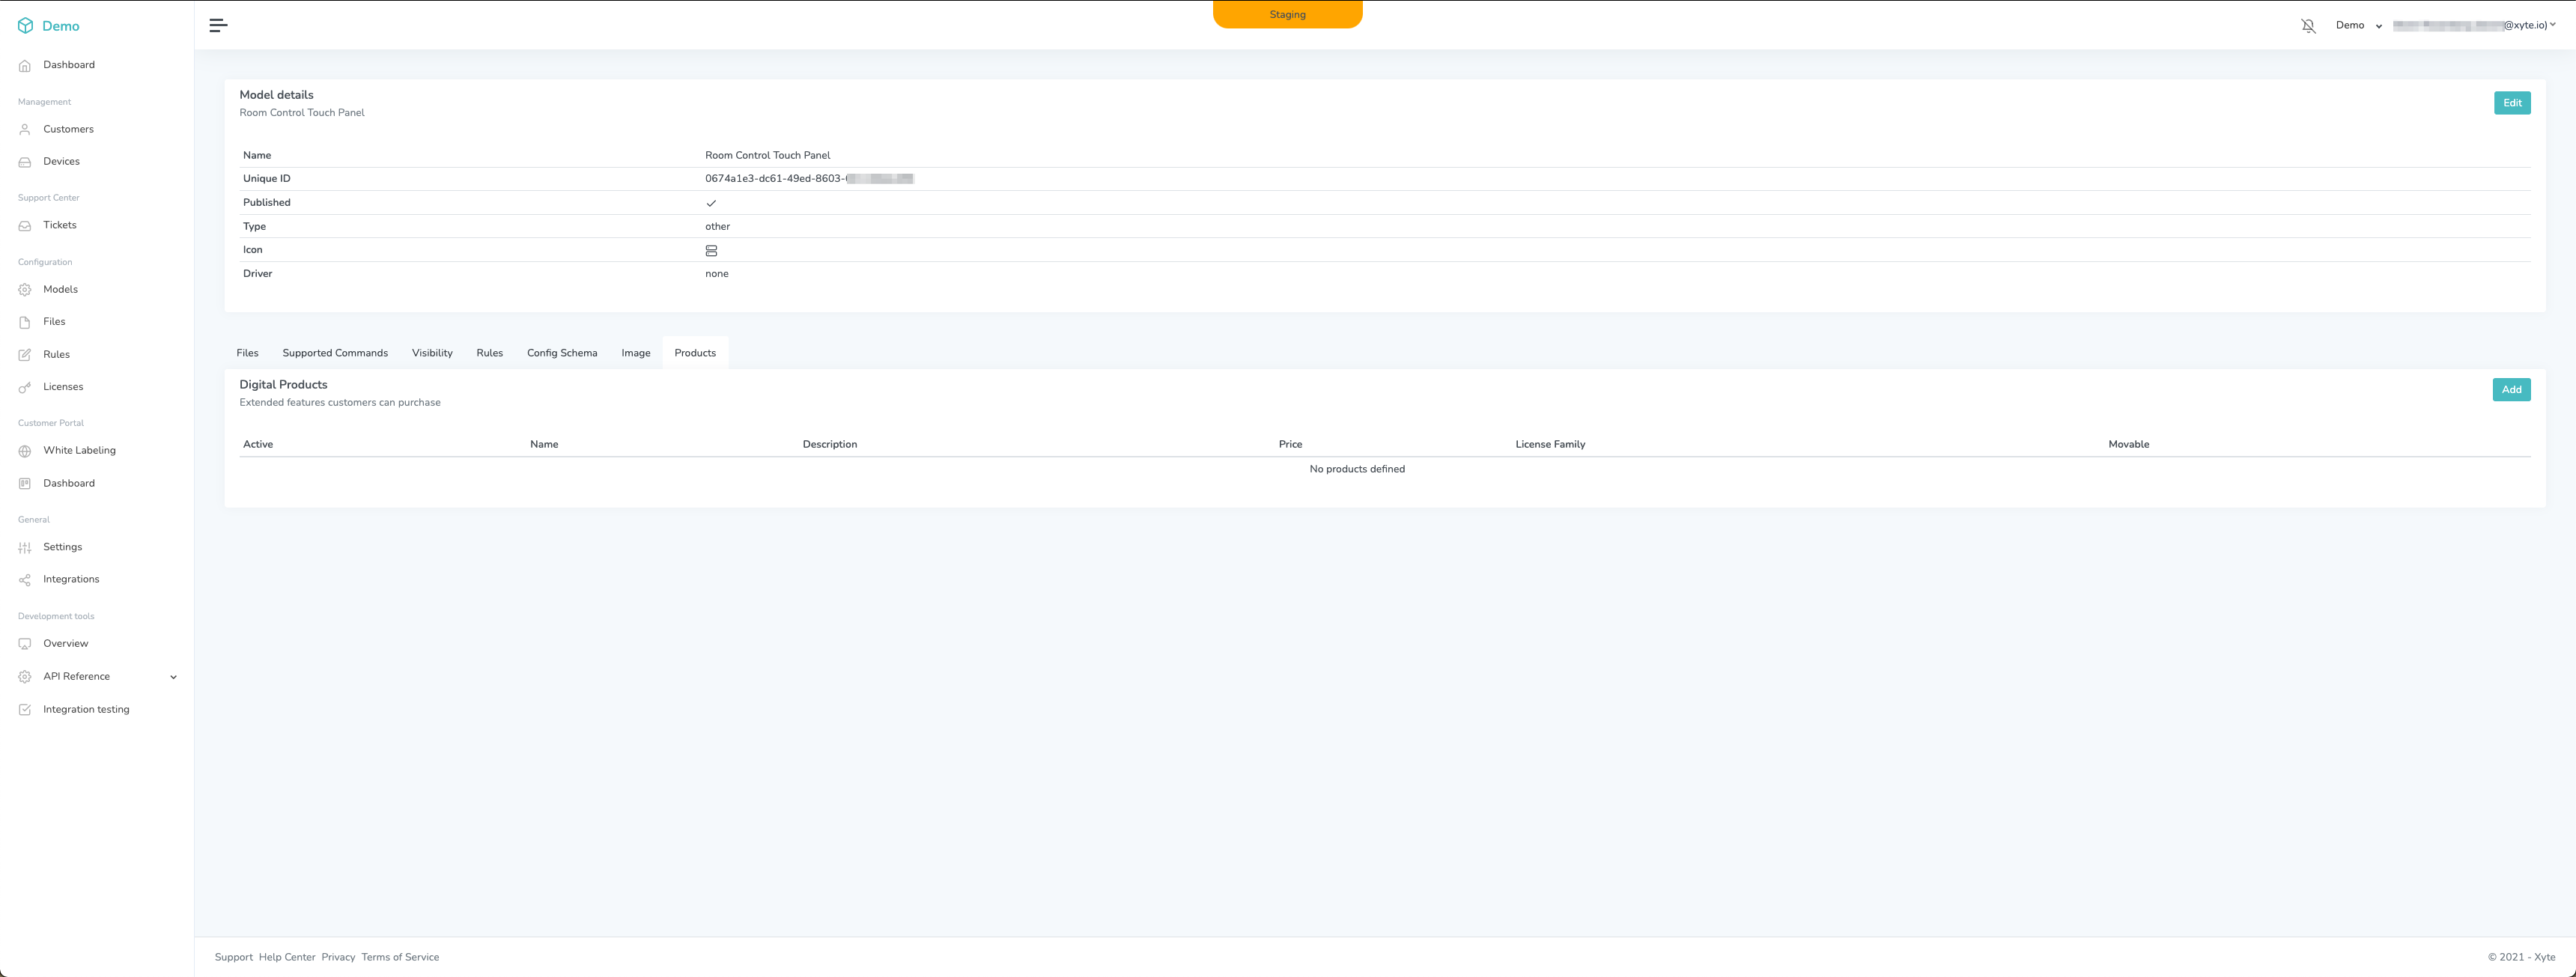Click the Edit model details button

(2511, 103)
